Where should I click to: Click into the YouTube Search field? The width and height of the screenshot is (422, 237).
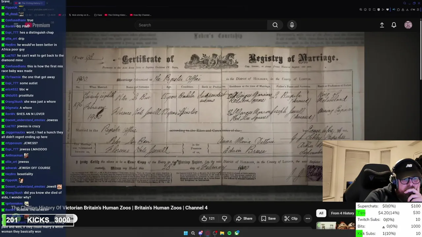pyautogui.click(x=201, y=25)
